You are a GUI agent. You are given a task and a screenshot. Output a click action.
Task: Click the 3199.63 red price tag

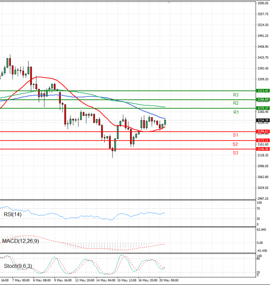pyautogui.click(x=262, y=132)
